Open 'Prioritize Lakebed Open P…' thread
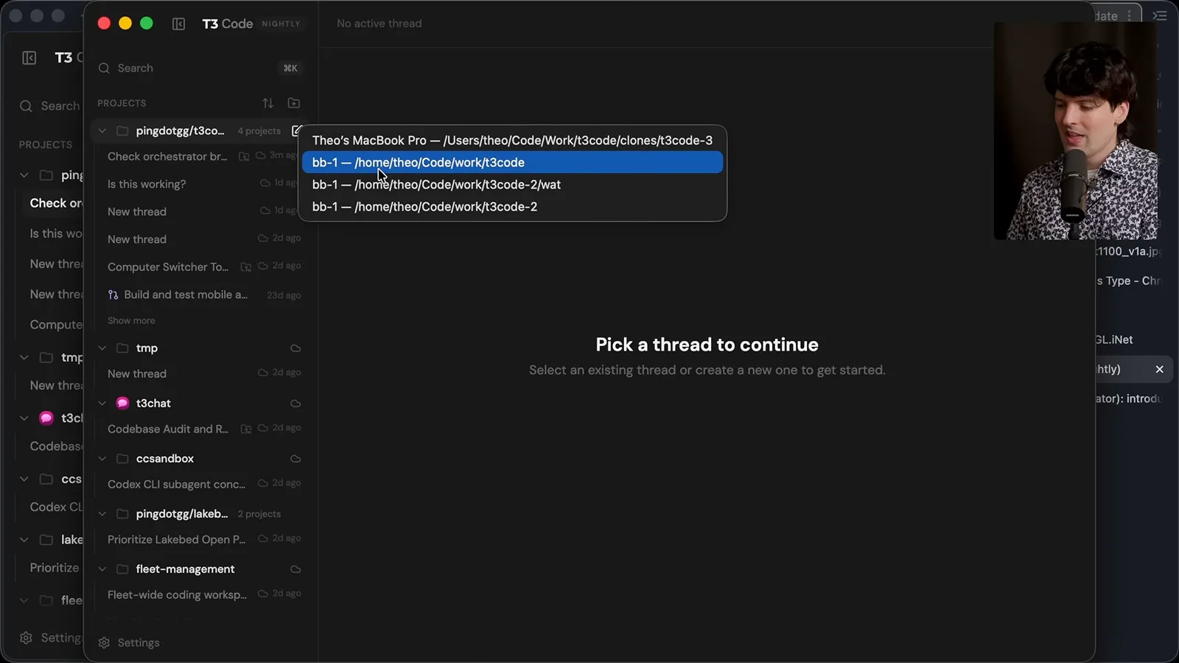 click(177, 539)
